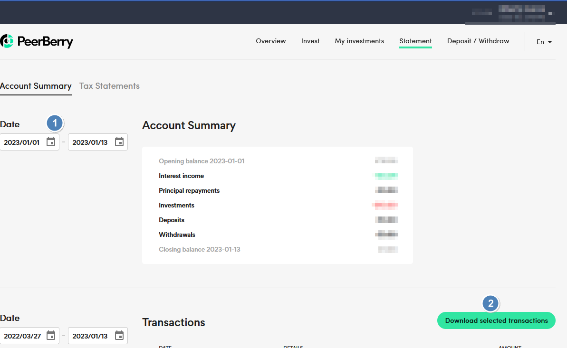Screen dimensions: 567x348
Task: Open the Deposit / Withdraw page
Action: coord(478,41)
